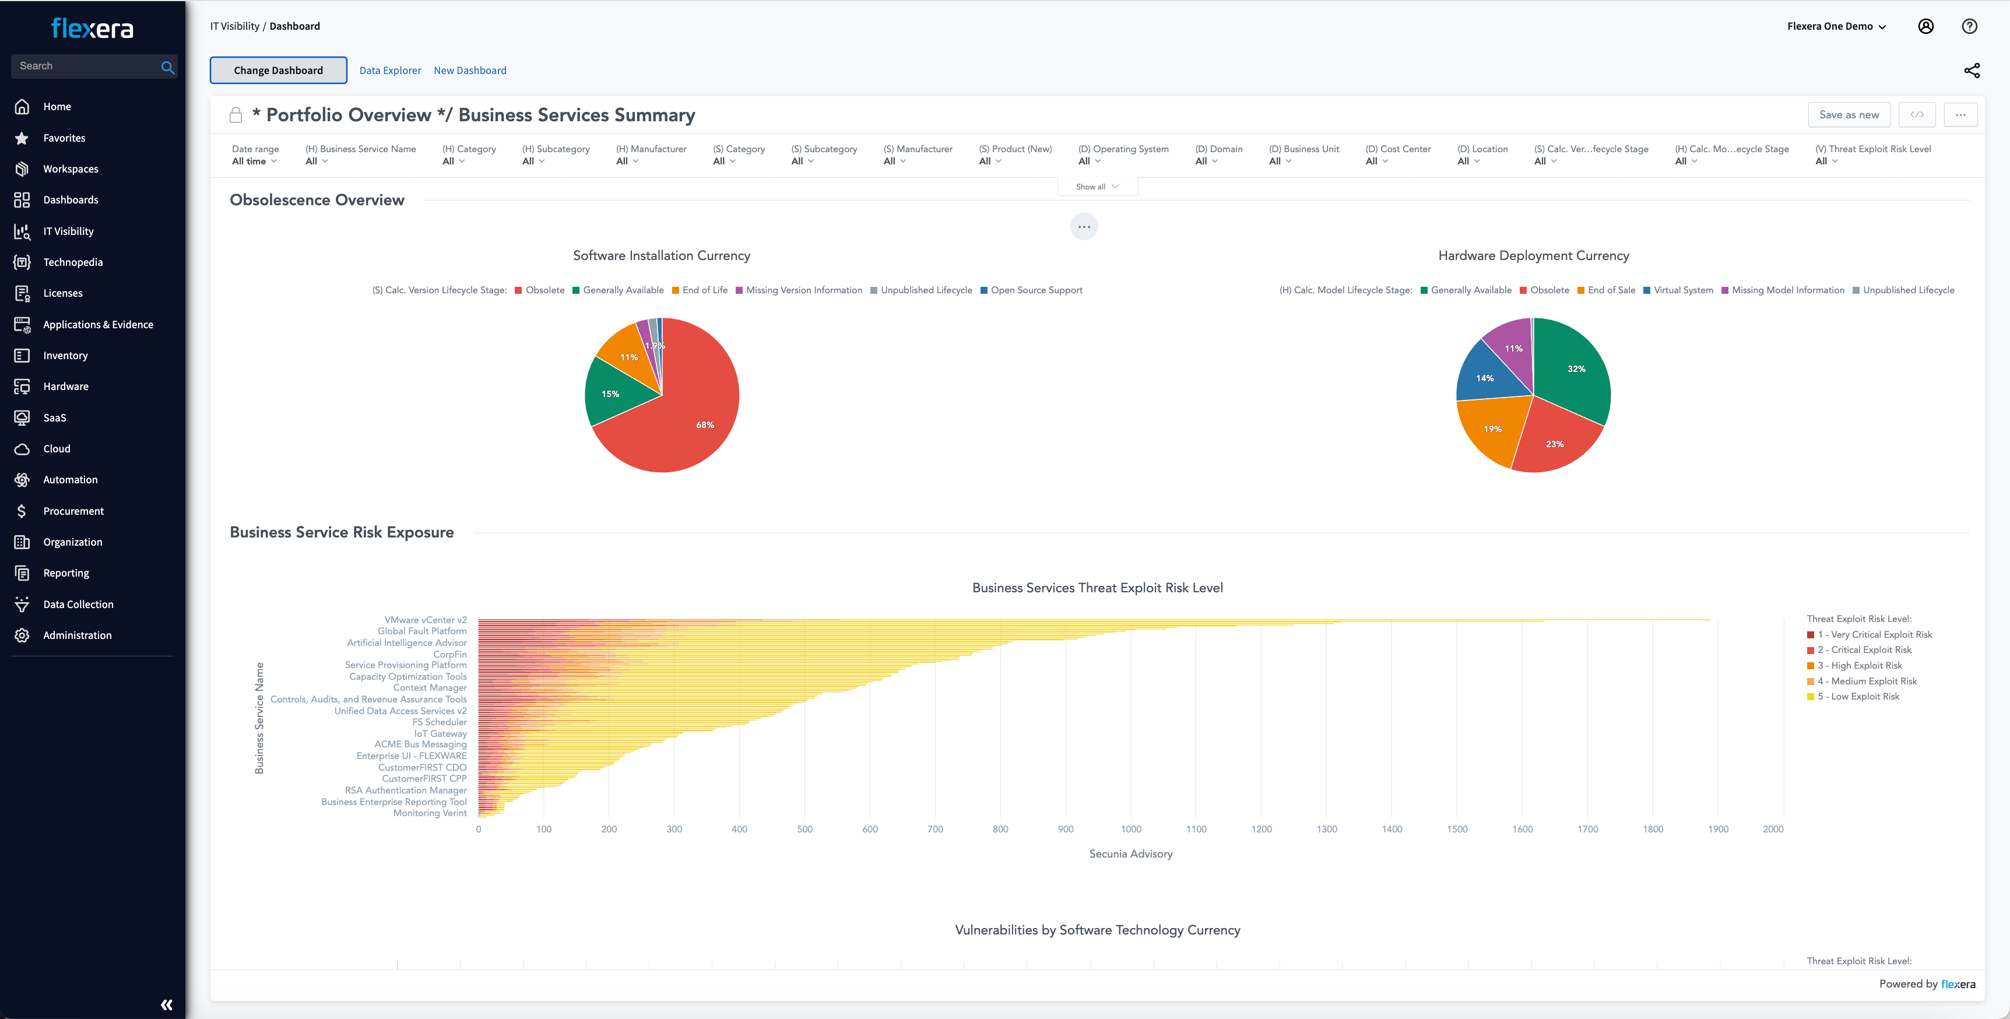The height and width of the screenshot is (1019, 2010).
Task: Click the Change Dashboard button
Action: [x=278, y=70]
